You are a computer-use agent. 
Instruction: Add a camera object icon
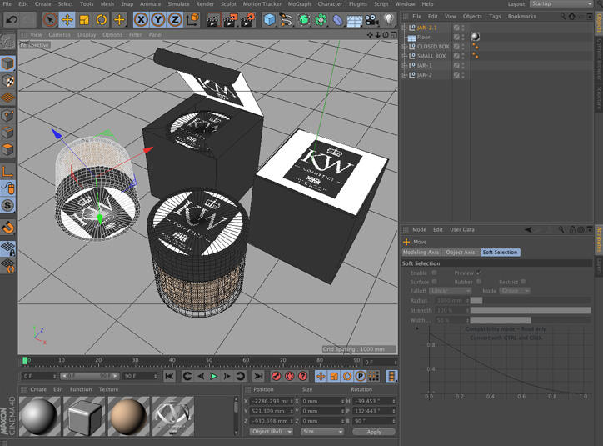point(371,19)
